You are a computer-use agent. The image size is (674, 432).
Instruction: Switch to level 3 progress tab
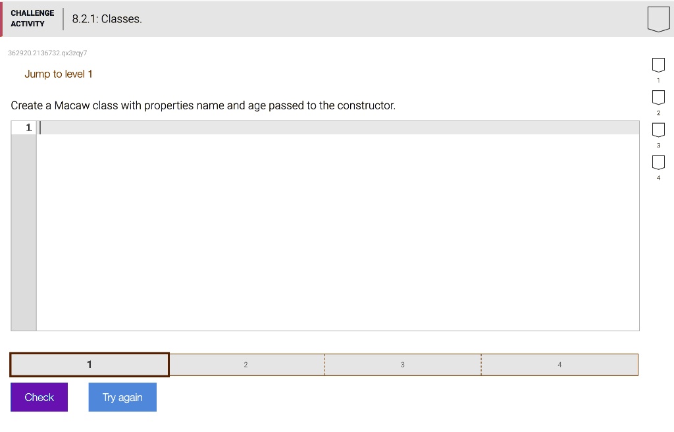(x=403, y=364)
